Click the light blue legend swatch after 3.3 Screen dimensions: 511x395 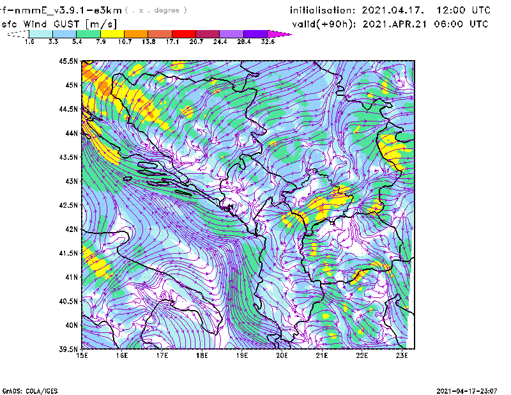point(65,34)
